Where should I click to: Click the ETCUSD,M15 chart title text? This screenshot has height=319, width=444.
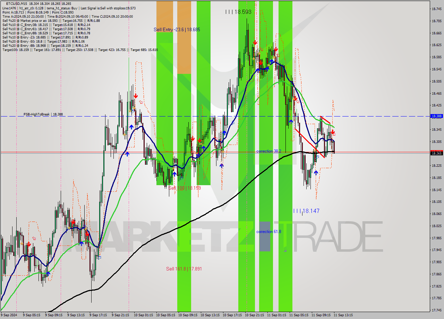coord(17,4)
